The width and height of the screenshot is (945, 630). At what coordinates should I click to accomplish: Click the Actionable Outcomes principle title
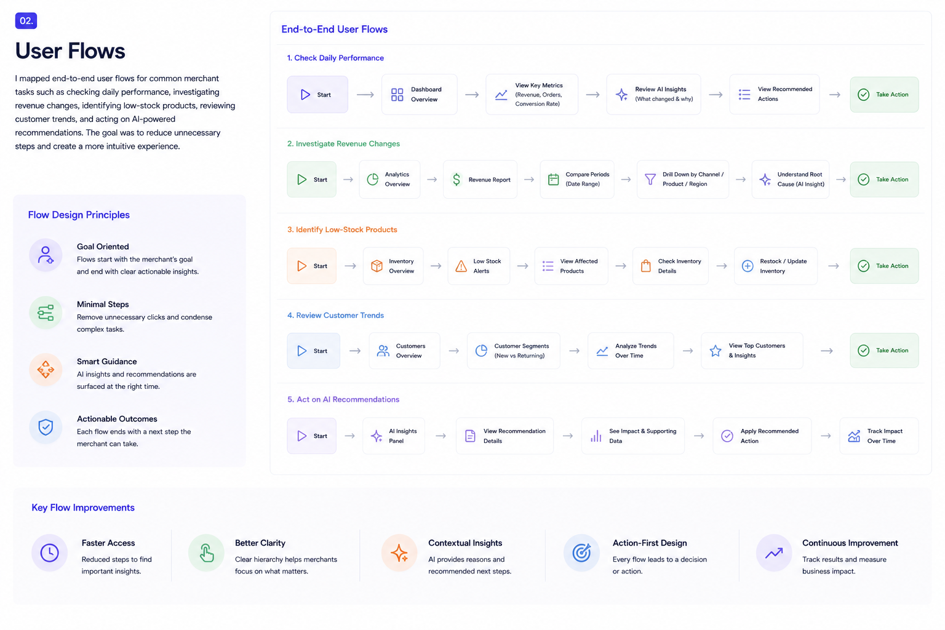[117, 419]
